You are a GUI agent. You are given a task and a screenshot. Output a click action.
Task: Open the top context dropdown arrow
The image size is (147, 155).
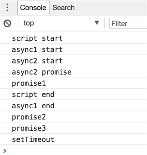pyautogui.click(x=97, y=23)
